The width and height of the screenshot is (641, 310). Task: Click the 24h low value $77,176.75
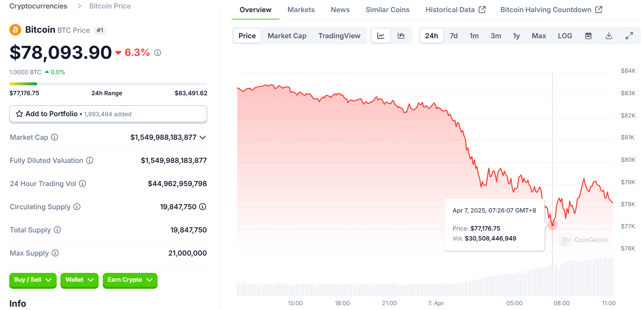(24, 93)
